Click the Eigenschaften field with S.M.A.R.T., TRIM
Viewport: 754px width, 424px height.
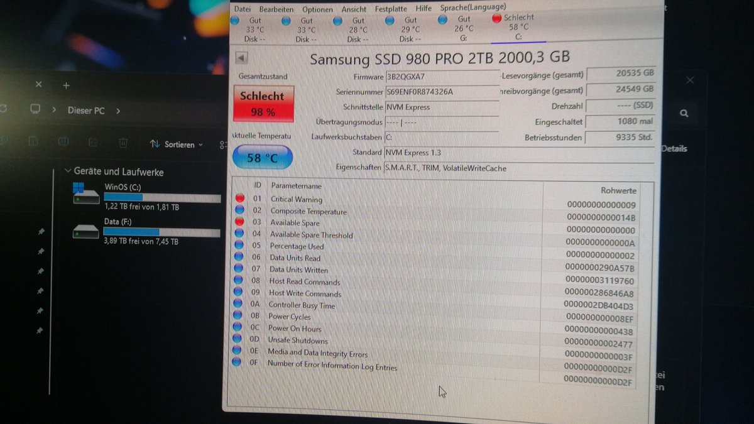(x=518, y=168)
